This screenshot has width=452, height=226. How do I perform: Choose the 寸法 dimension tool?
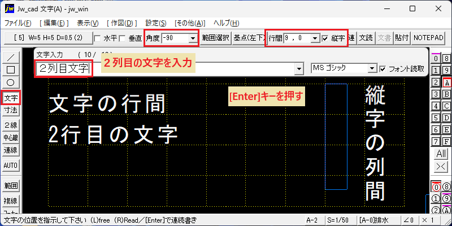11,110
